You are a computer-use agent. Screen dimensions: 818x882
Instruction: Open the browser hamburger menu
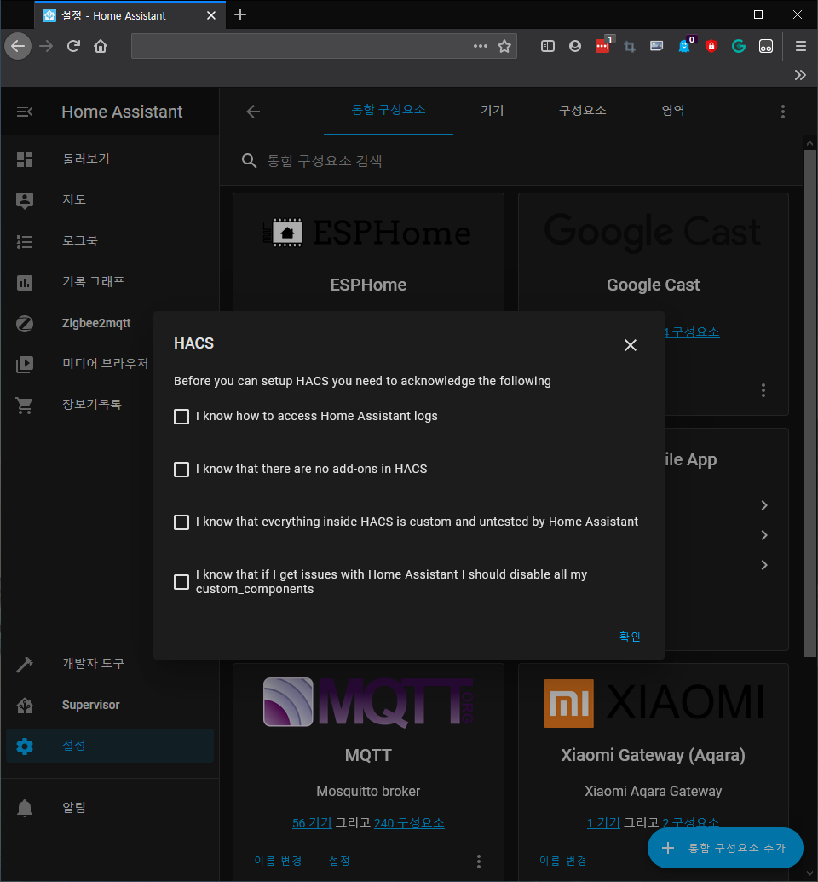pos(801,46)
